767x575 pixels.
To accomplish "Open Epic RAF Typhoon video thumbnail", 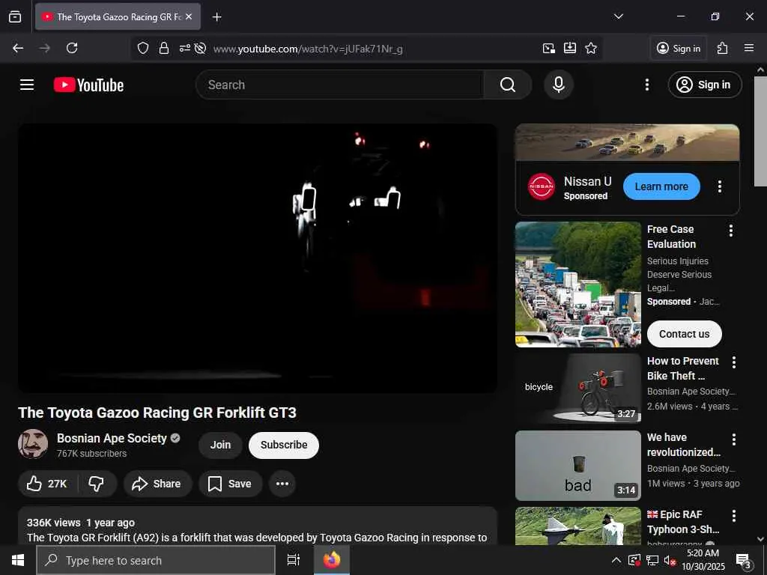I will point(577,526).
